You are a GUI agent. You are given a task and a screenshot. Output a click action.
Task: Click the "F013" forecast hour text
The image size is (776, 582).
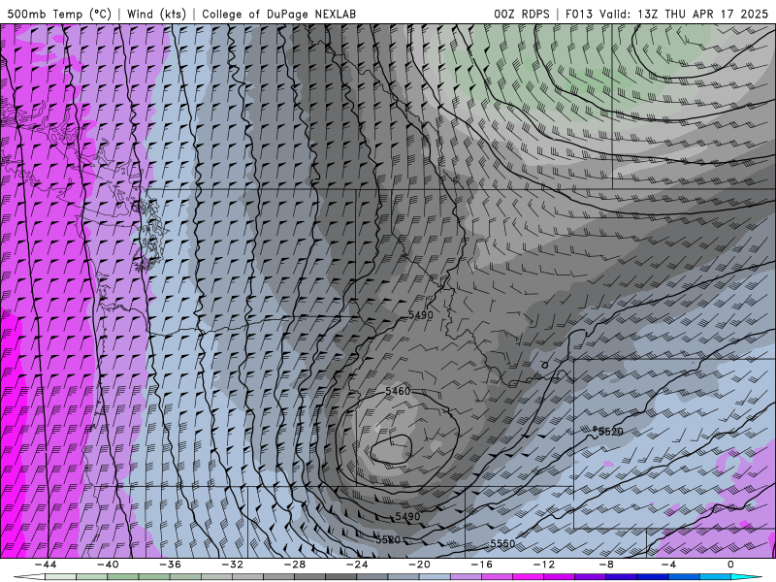(578, 14)
